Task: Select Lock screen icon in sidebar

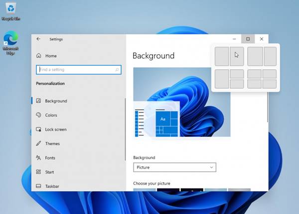Action: click(x=38, y=129)
